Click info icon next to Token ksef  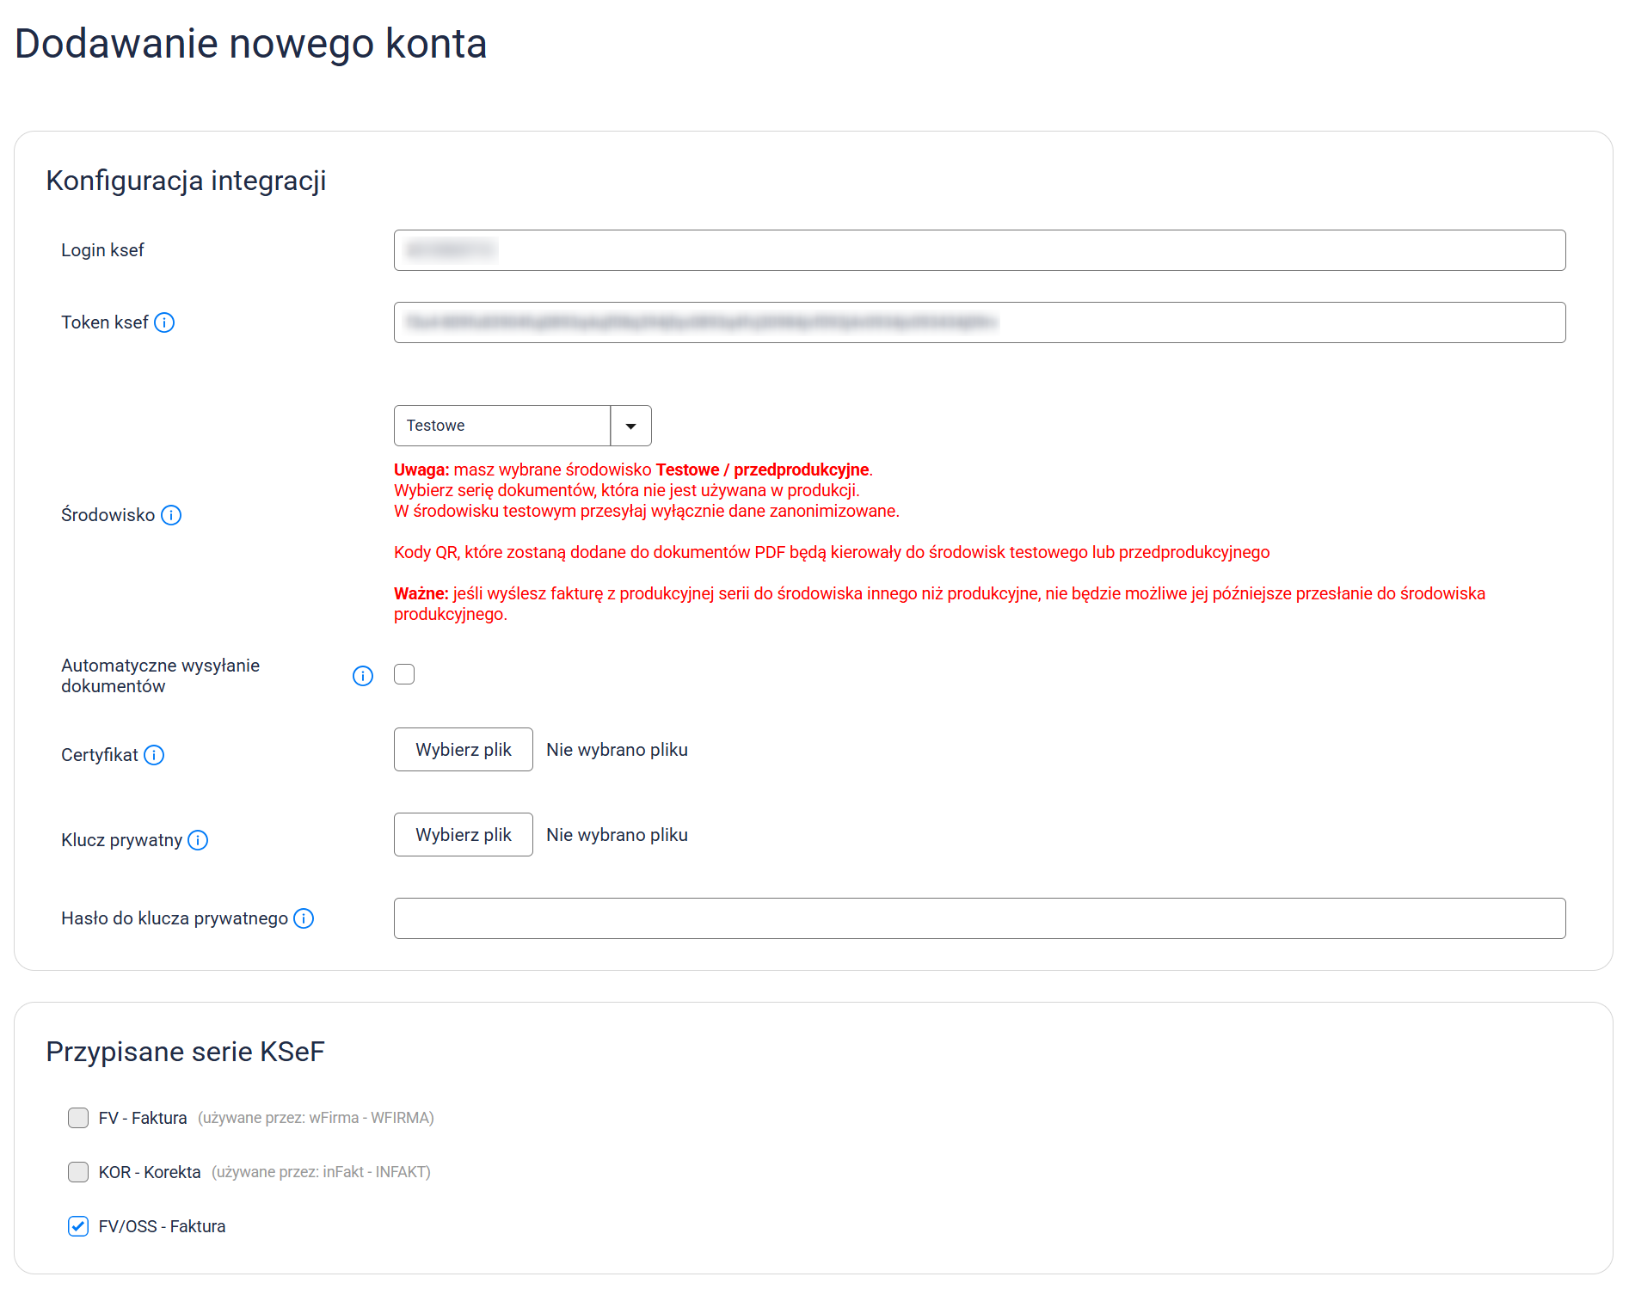click(164, 322)
